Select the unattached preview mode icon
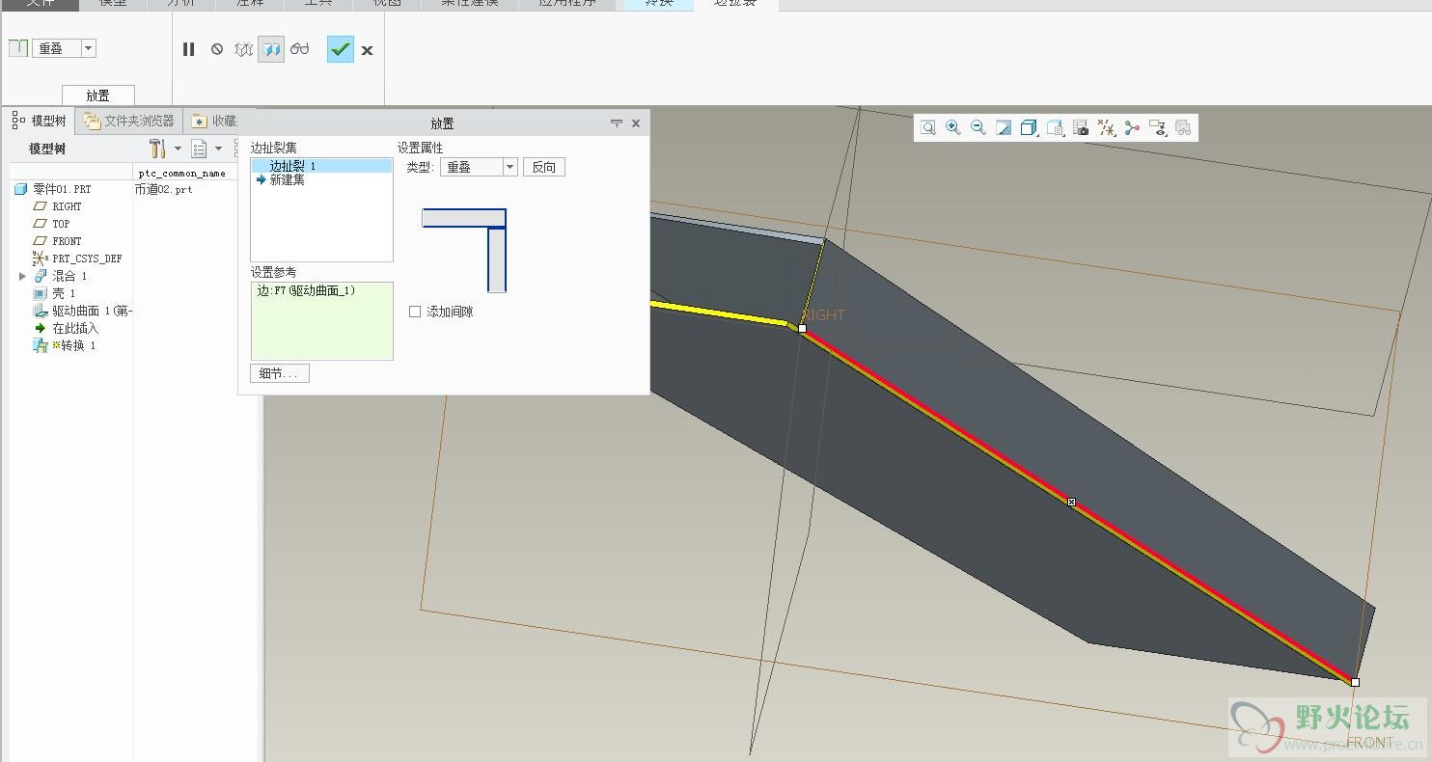 pyautogui.click(x=244, y=49)
